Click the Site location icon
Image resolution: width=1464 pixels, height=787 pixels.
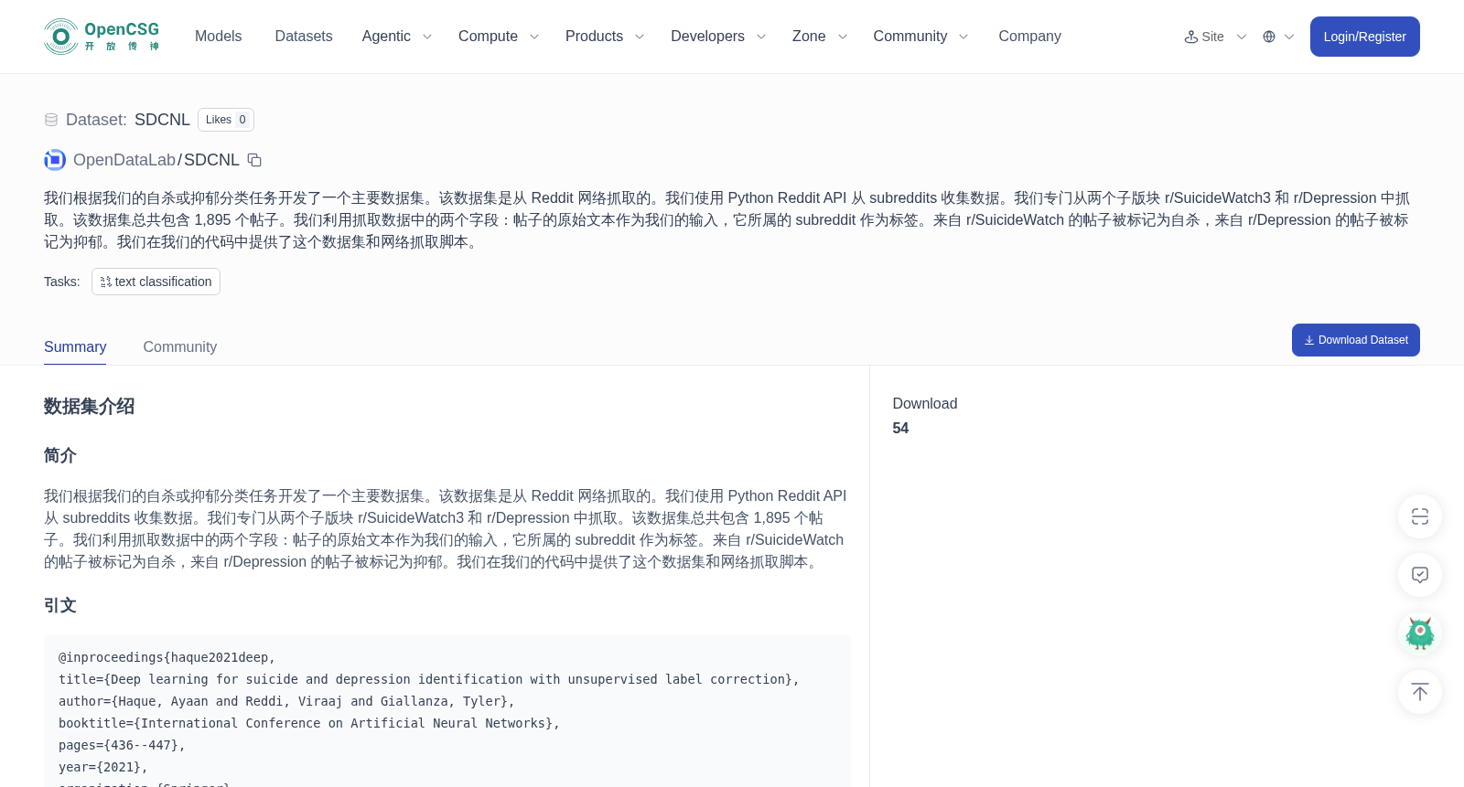[1191, 37]
